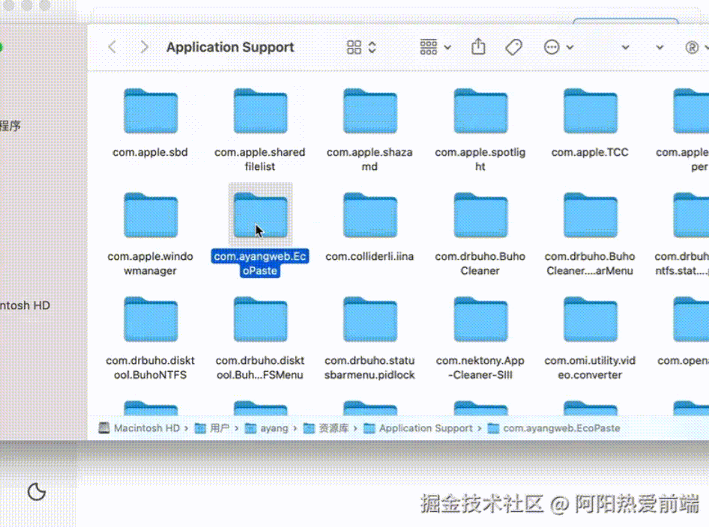Click the com.apple.sbd folder name label
The height and width of the screenshot is (527, 709).
pos(150,152)
